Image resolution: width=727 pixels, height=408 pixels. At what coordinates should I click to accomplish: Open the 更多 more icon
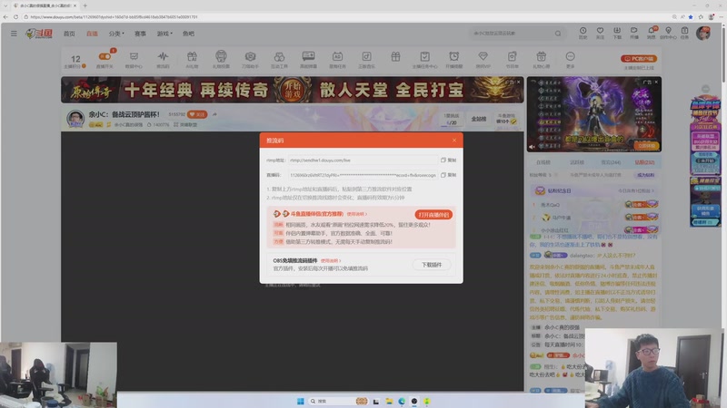(571, 60)
